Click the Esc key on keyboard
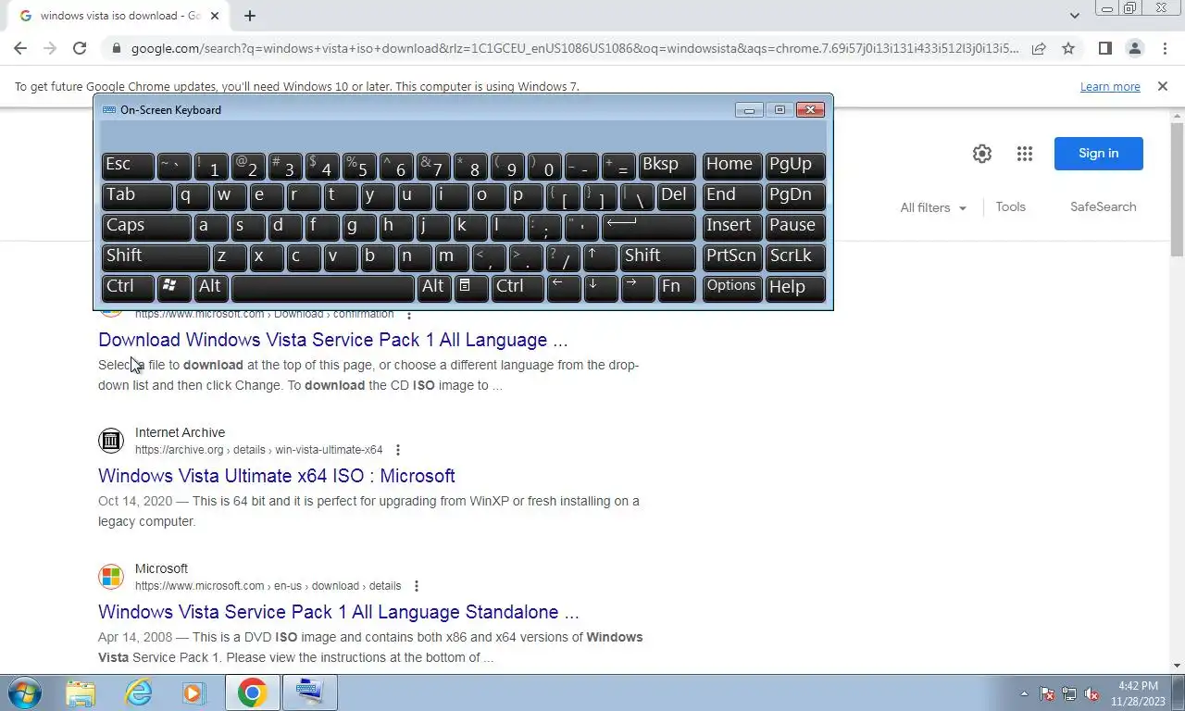Viewport: 1185px width, 711px height. pyautogui.click(x=128, y=166)
